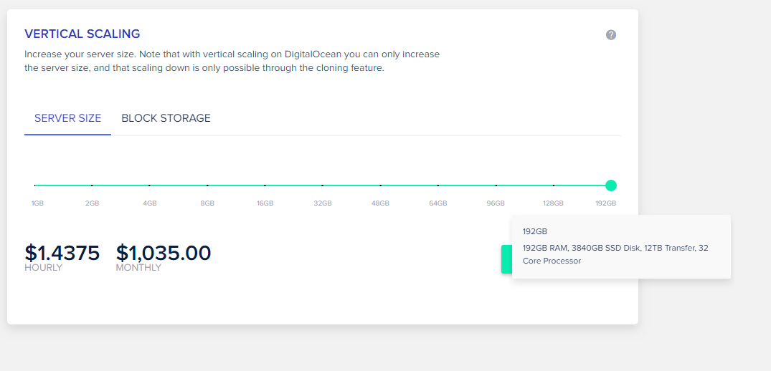Set server size slider to 32GB
Screen dimensions: 771x371
click(x=323, y=185)
